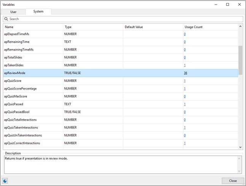This screenshot has height=186, width=246.
Task: Switch to the User tab
Action: point(13,12)
